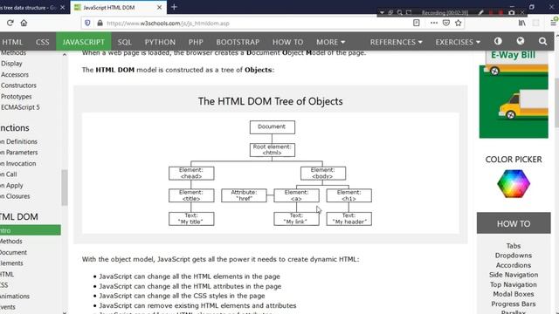The height and width of the screenshot is (314, 559).
Task: Go to the browser home page
Action: 24,24
